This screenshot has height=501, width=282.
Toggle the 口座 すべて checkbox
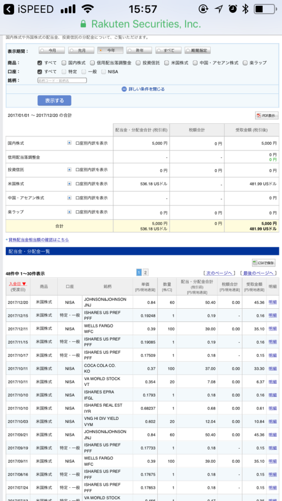40,71
